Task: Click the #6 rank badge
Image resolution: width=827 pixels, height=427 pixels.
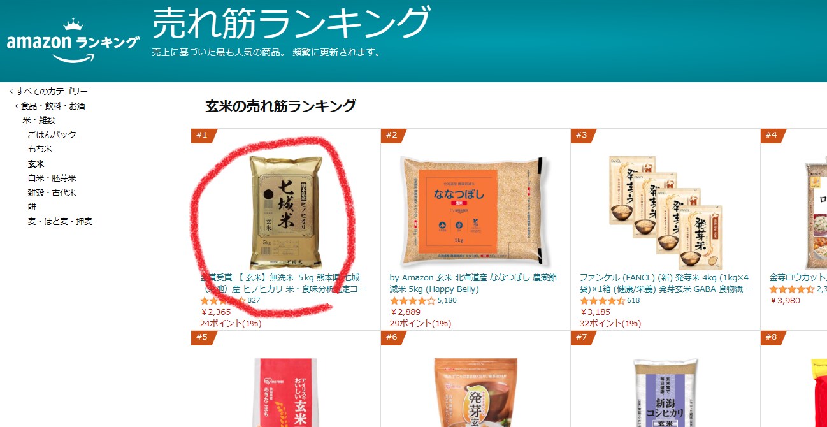Action: pyautogui.click(x=394, y=337)
